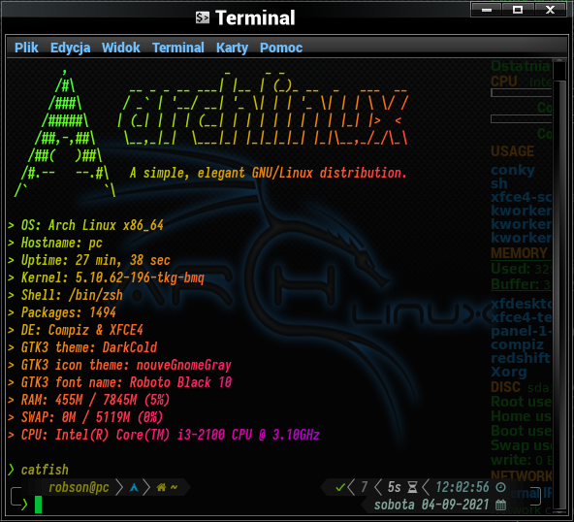Click the home folder icon in prompt
The height and width of the screenshot is (522, 574).
(x=161, y=488)
